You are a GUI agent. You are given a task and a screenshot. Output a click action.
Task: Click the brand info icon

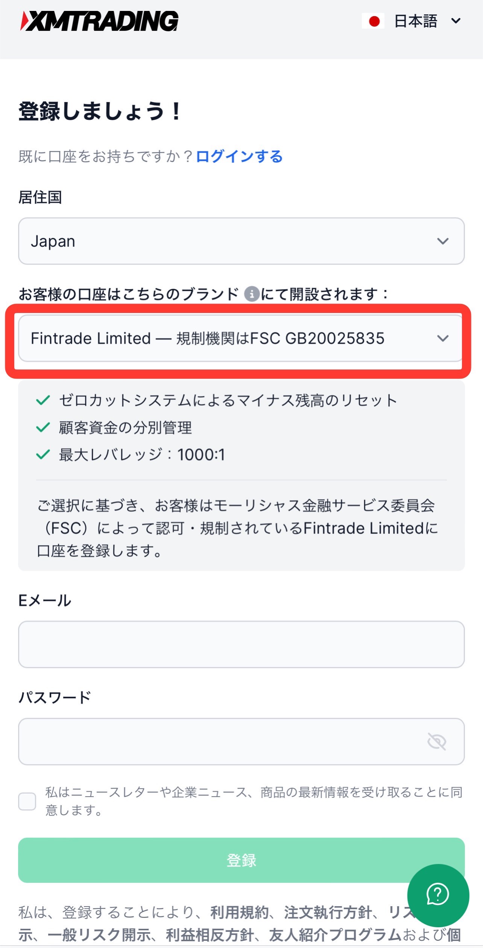tap(252, 294)
